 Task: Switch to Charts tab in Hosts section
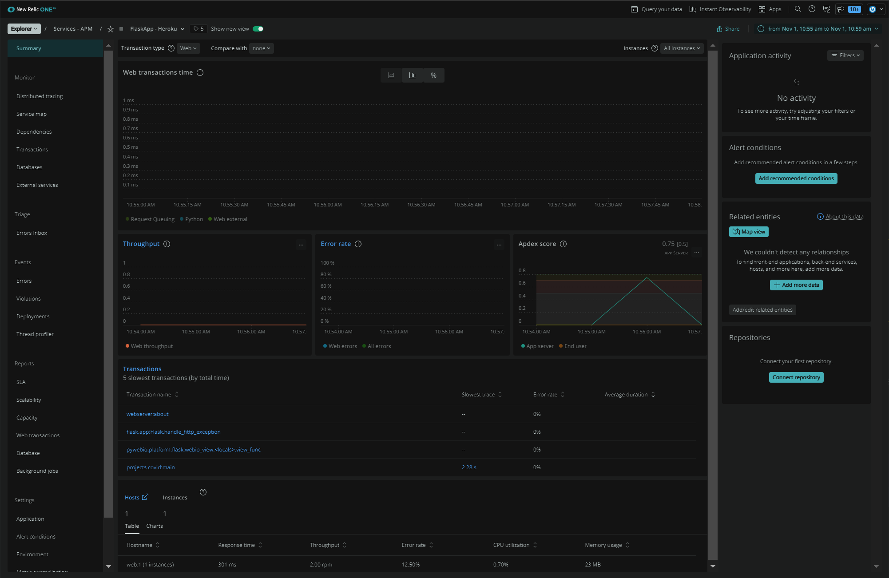tap(154, 526)
